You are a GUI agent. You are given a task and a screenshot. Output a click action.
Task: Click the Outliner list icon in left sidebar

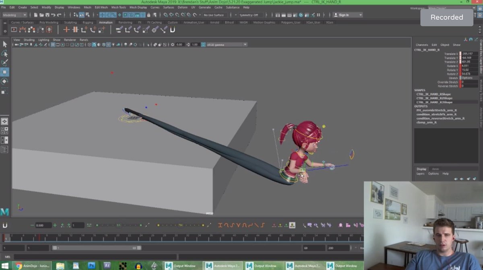(4, 149)
